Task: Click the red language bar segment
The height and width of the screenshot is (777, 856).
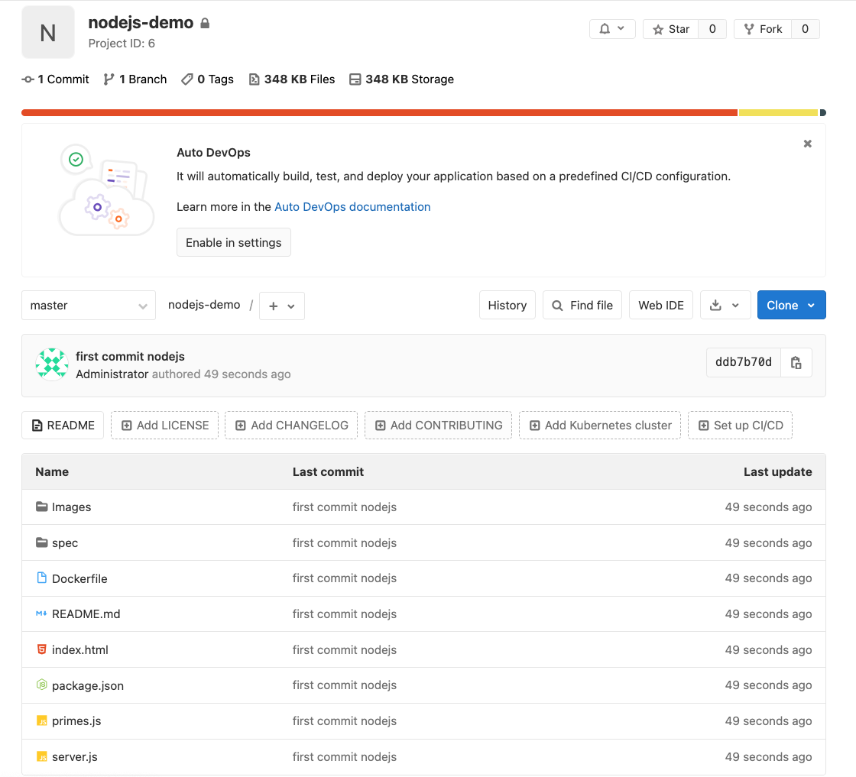Action: (x=379, y=113)
